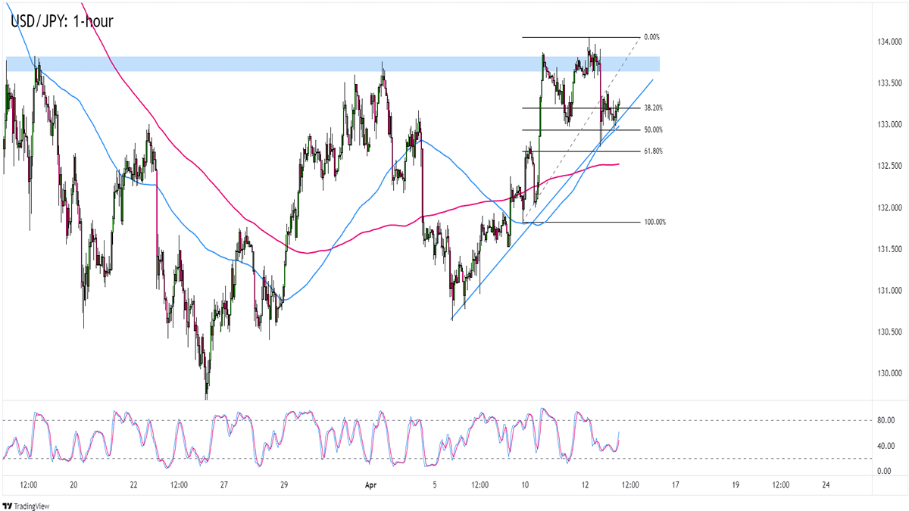Viewport: 909px width, 511px height.
Task: Click the 0.00% Fibonacci level label
Action: 651,37
